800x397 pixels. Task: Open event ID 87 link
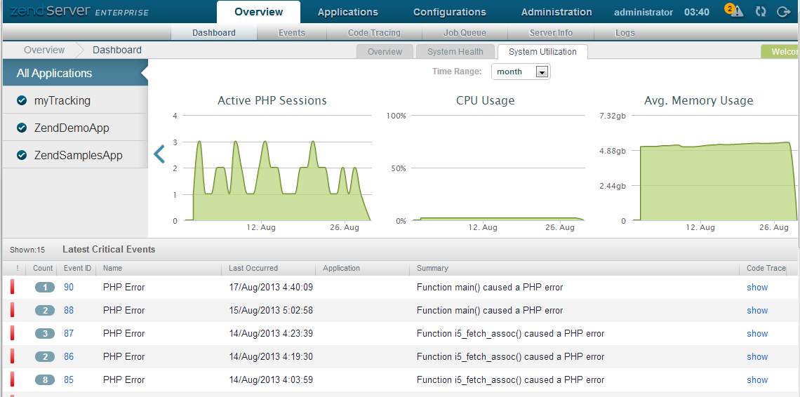point(69,333)
